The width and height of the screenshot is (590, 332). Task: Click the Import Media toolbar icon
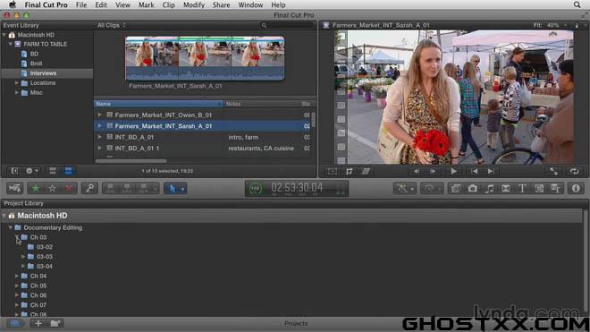click(x=15, y=188)
